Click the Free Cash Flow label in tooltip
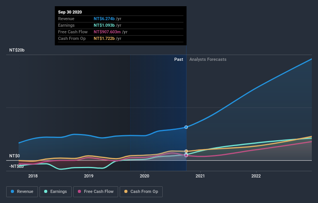This screenshot has height=203, width=318. [x=73, y=32]
